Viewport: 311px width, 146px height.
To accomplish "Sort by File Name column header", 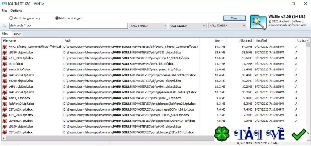I will [9, 41].
